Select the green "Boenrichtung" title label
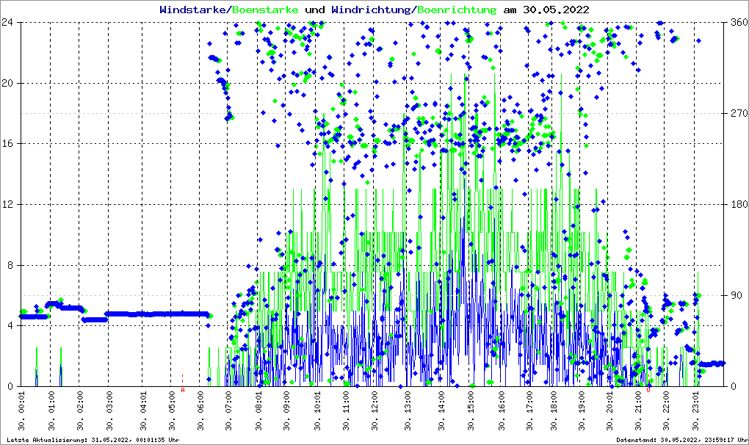Image resolution: width=749 pixels, height=445 pixels. pyautogui.click(x=457, y=10)
